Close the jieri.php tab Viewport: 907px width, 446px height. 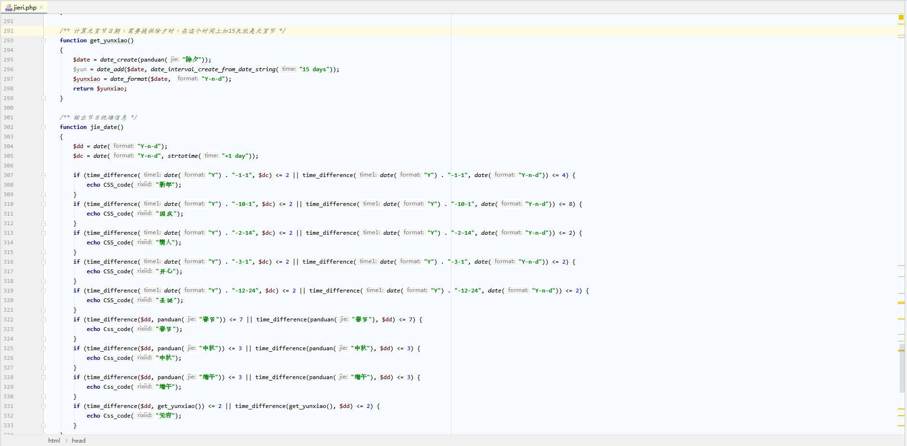pyautogui.click(x=41, y=7)
